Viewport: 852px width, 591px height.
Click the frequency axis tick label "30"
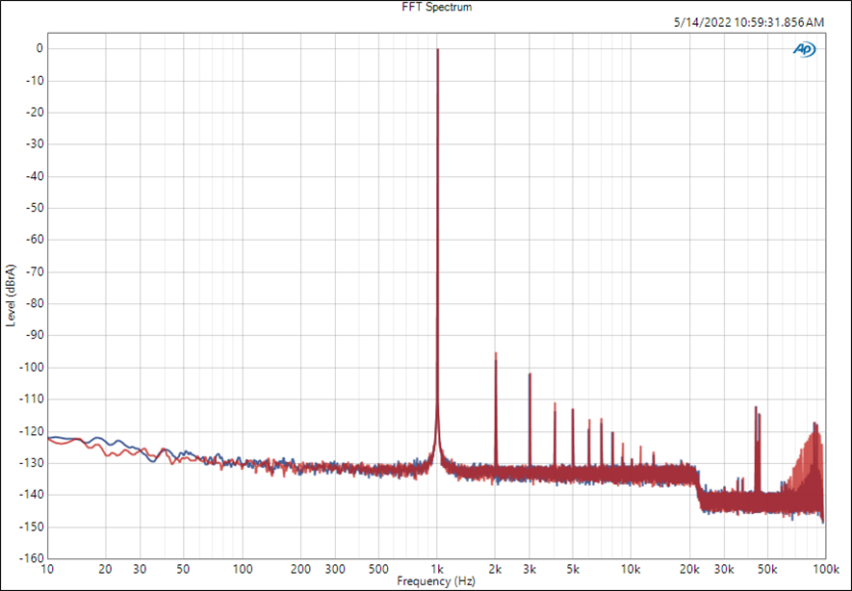pos(141,569)
